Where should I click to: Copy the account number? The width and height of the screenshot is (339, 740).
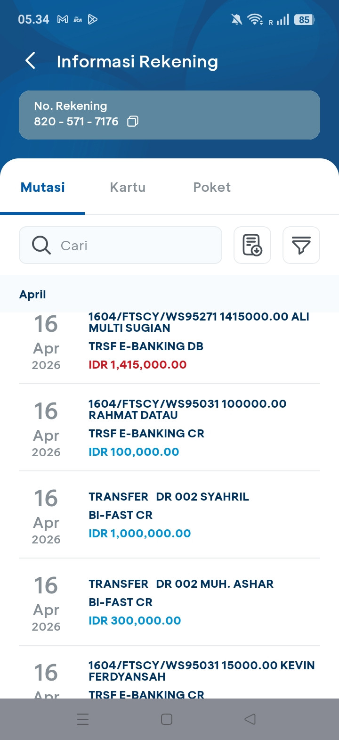coord(133,122)
